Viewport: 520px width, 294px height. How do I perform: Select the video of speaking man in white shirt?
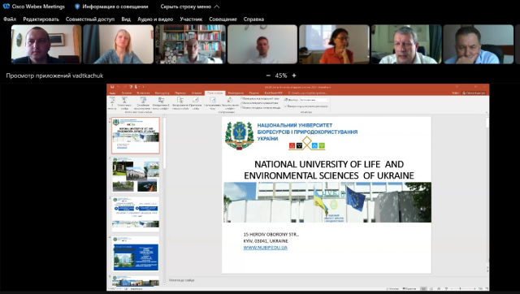[x=406, y=44]
